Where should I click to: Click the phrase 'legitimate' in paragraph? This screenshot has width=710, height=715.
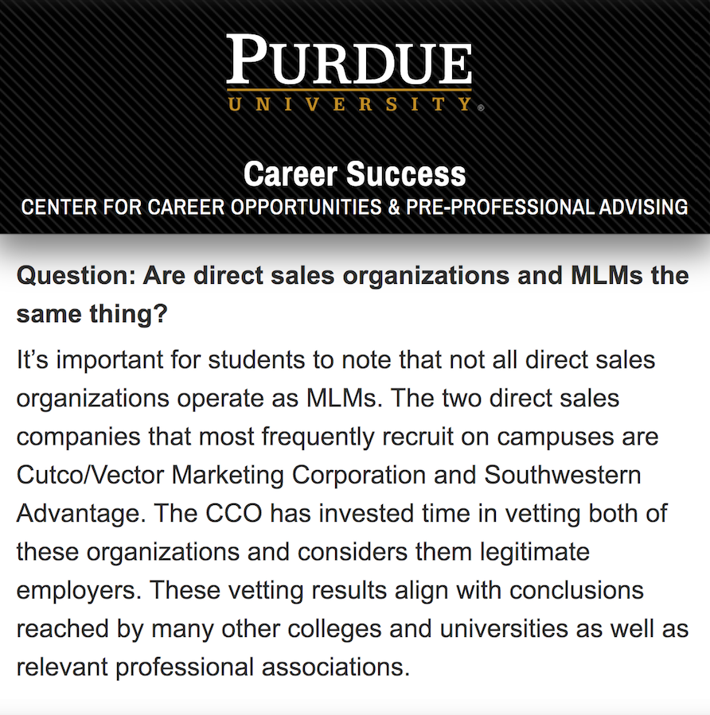[535, 552]
